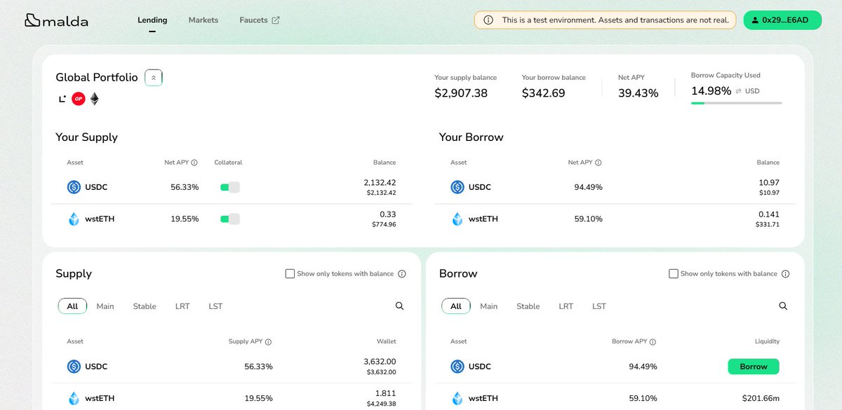Click the 3,632.00 USDC wallet amount
842x410 pixels.
pos(380,362)
